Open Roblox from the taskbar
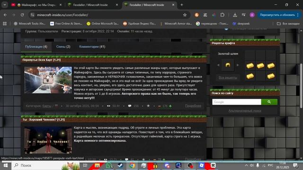The height and width of the screenshot is (170, 303). point(202,165)
